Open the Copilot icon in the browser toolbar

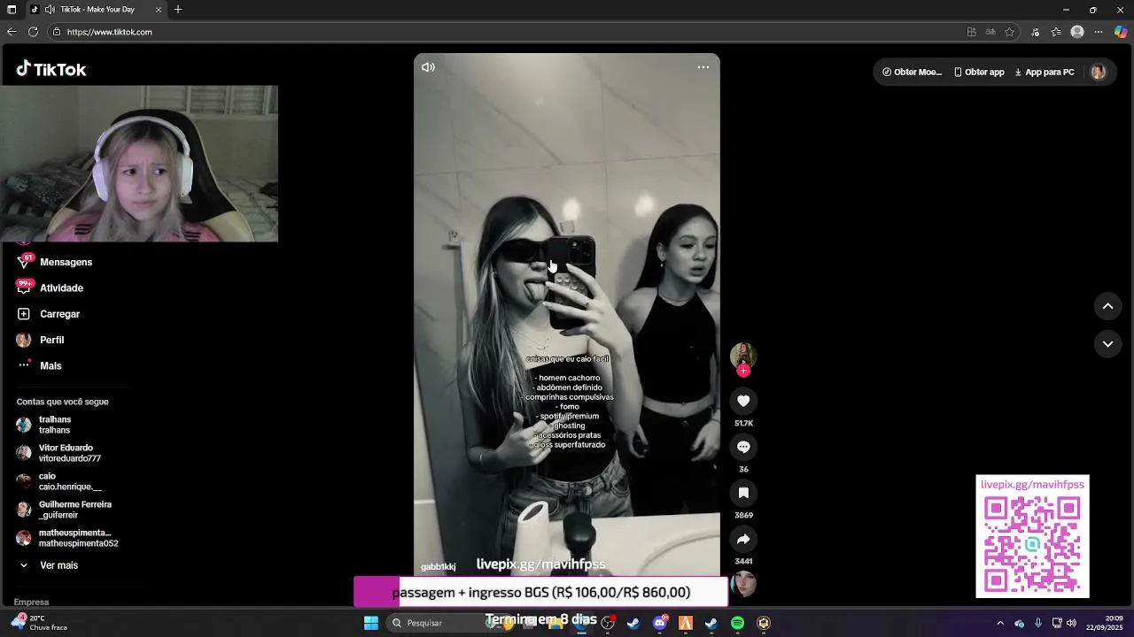point(1121,32)
